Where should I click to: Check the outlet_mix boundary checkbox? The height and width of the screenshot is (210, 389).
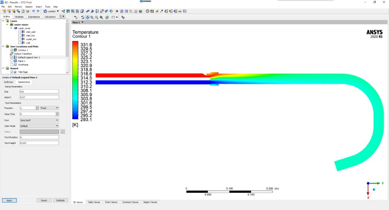pyautogui.click(x=20, y=39)
